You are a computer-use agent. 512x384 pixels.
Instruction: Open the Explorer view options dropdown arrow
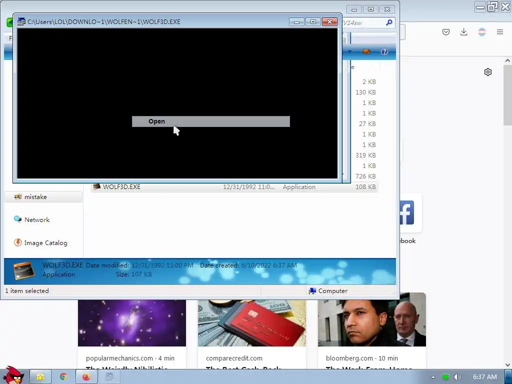click(349, 51)
